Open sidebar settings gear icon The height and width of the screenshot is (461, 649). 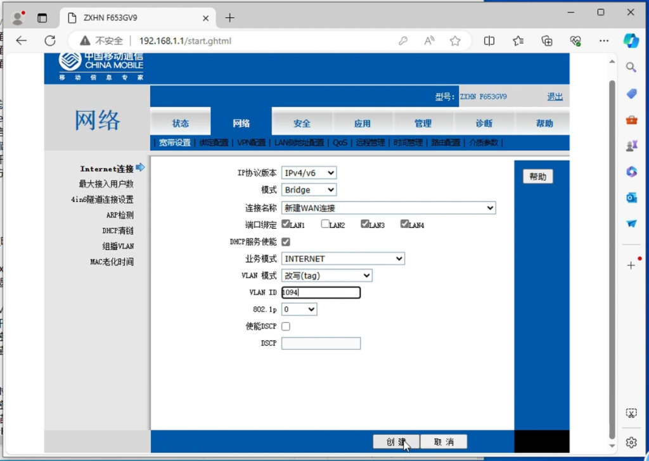pyautogui.click(x=631, y=442)
